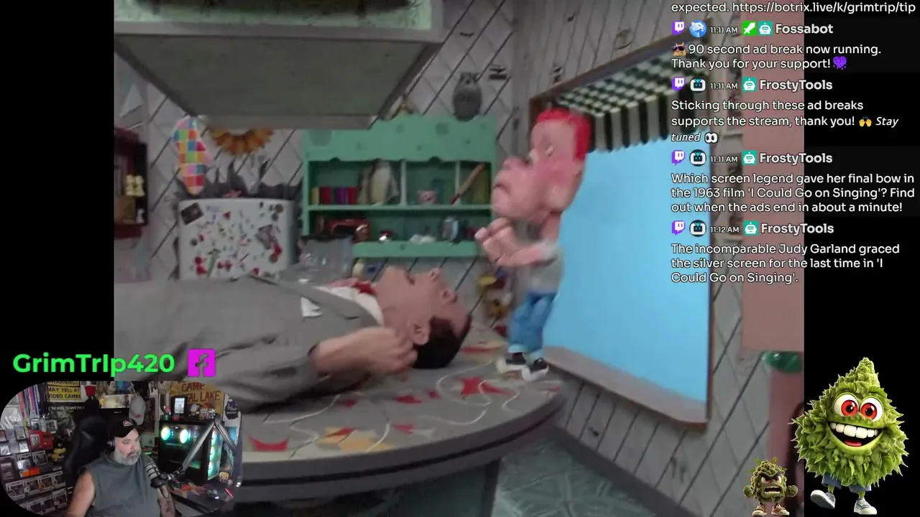Click the 11:12 AM timestamp in chat
This screenshot has height=517, width=920.
click(724, 229)
